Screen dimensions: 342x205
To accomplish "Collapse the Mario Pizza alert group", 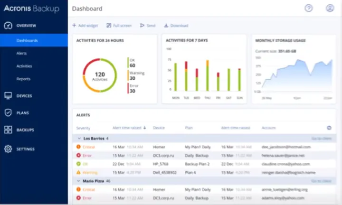I will pyautogui.click(x=79, y=181).
